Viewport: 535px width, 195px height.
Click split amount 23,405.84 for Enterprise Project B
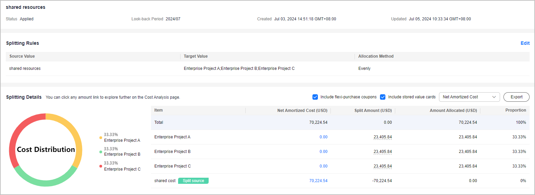(383, 152)
